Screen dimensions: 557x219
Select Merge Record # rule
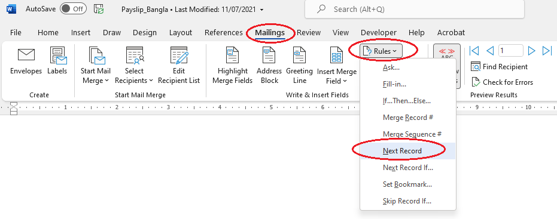pyautogui.click(x=407, y=118)
